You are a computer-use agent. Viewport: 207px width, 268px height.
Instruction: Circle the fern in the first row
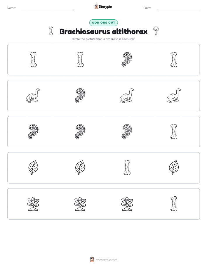(x=127, y=60)
